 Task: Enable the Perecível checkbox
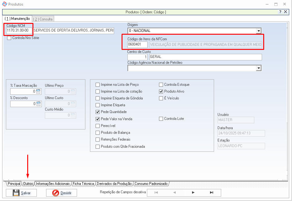[98, 126]
